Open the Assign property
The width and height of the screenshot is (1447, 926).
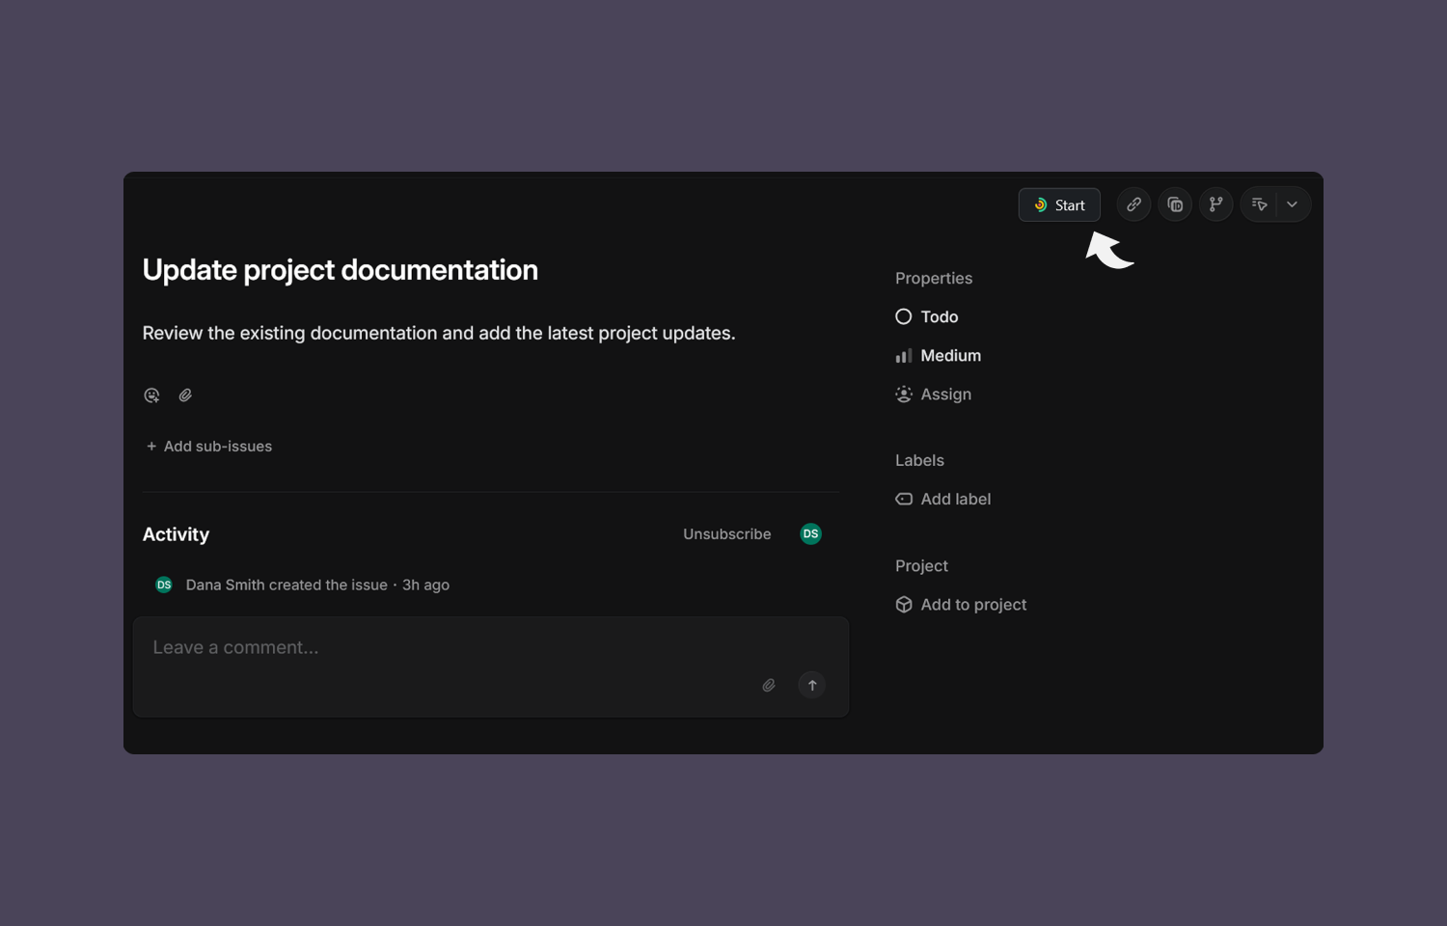[934, 394]
